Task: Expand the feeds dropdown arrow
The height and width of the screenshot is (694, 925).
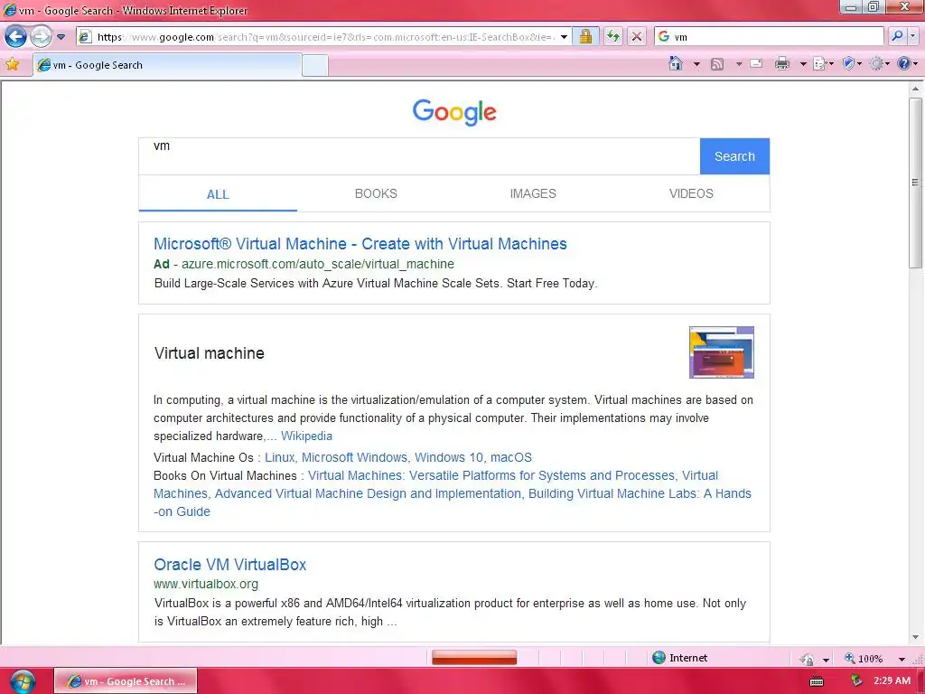Action: pos(739,64)
